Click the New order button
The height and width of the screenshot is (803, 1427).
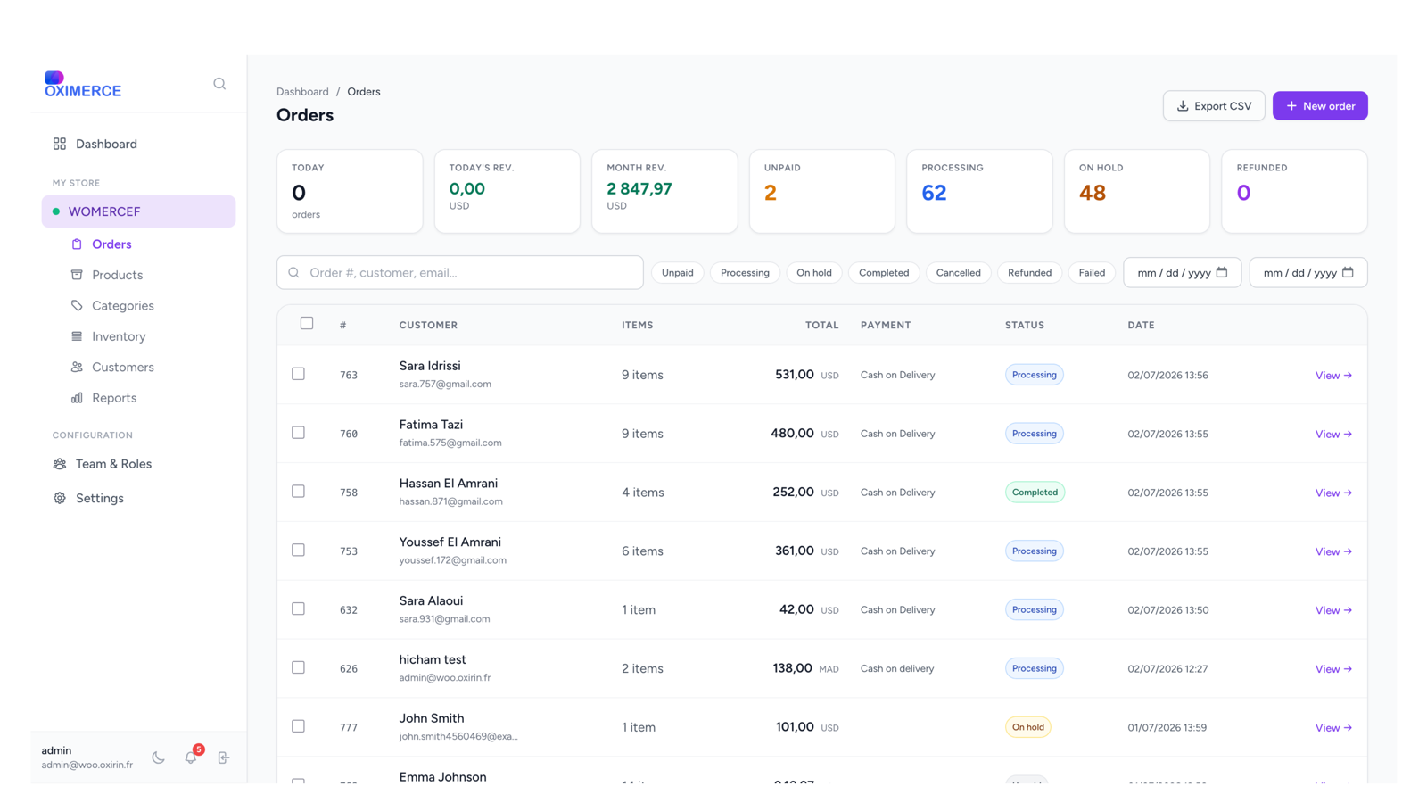coord(1320,106)
